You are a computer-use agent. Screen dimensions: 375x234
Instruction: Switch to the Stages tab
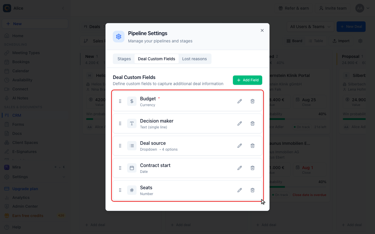point(124,59)
